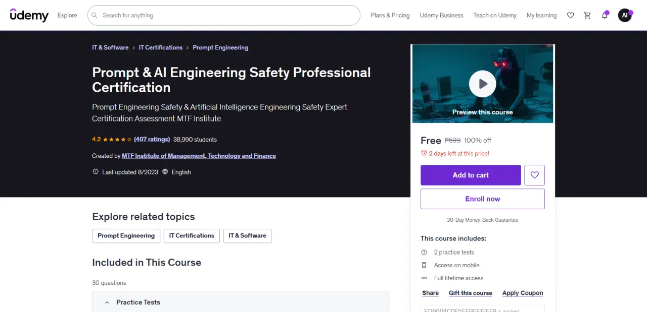The height and width of the screenshot is (312, 647).
Task: Click the 'Preview this course' caption
Action: click(483, 112)
